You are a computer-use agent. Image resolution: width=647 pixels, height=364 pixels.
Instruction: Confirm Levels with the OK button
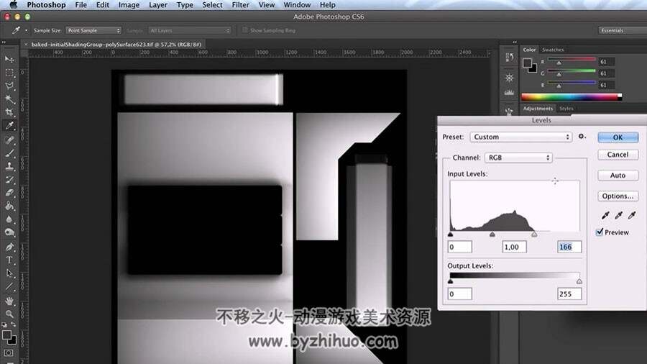click(x=618, y=137)
